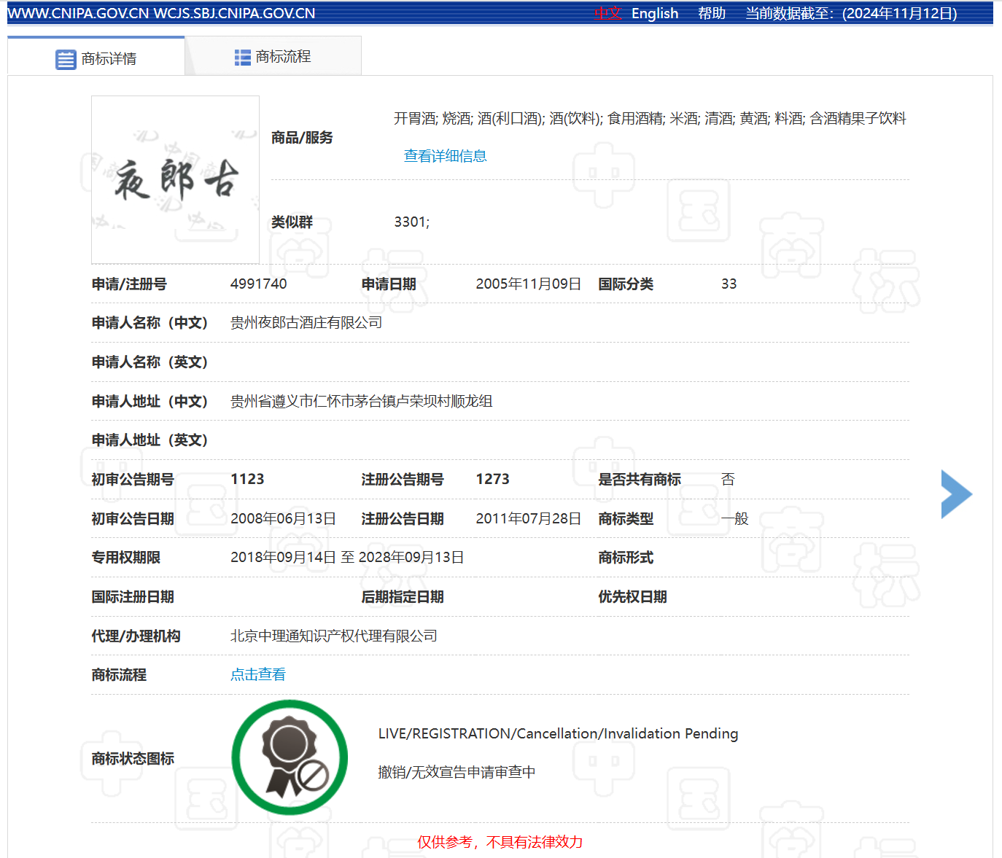
Task: Select the application date 2005年11月09日
Action: coord(529,284)
